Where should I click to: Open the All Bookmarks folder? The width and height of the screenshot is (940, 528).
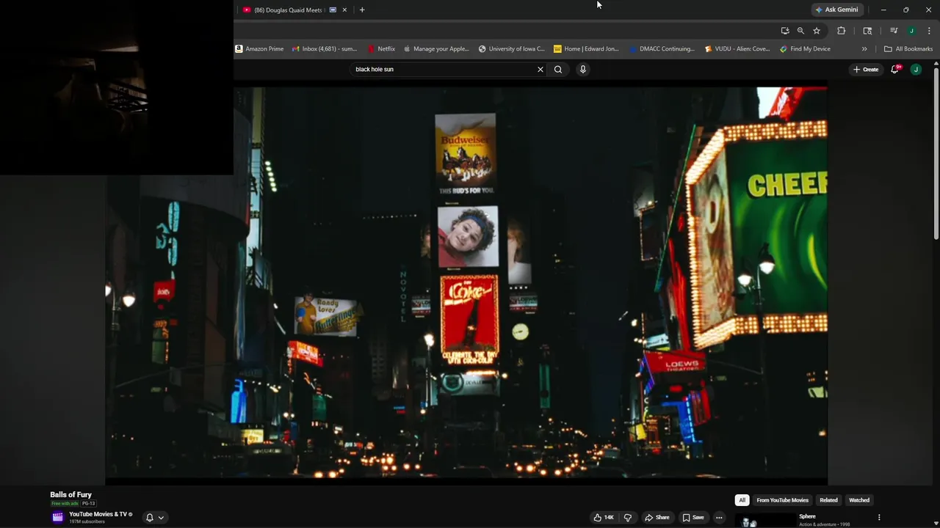pyautogui.click(x=908, y=49)
